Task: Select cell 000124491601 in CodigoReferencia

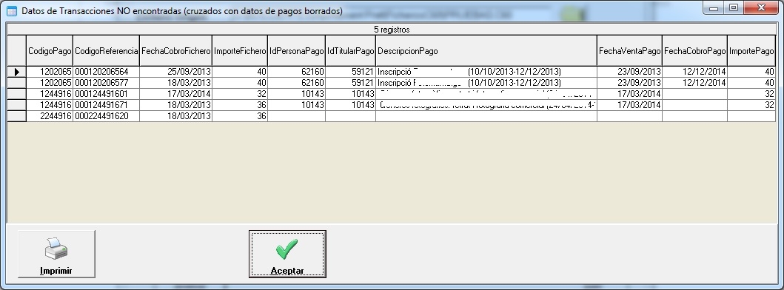Action: pyautogui.click(x=106, y=94)
